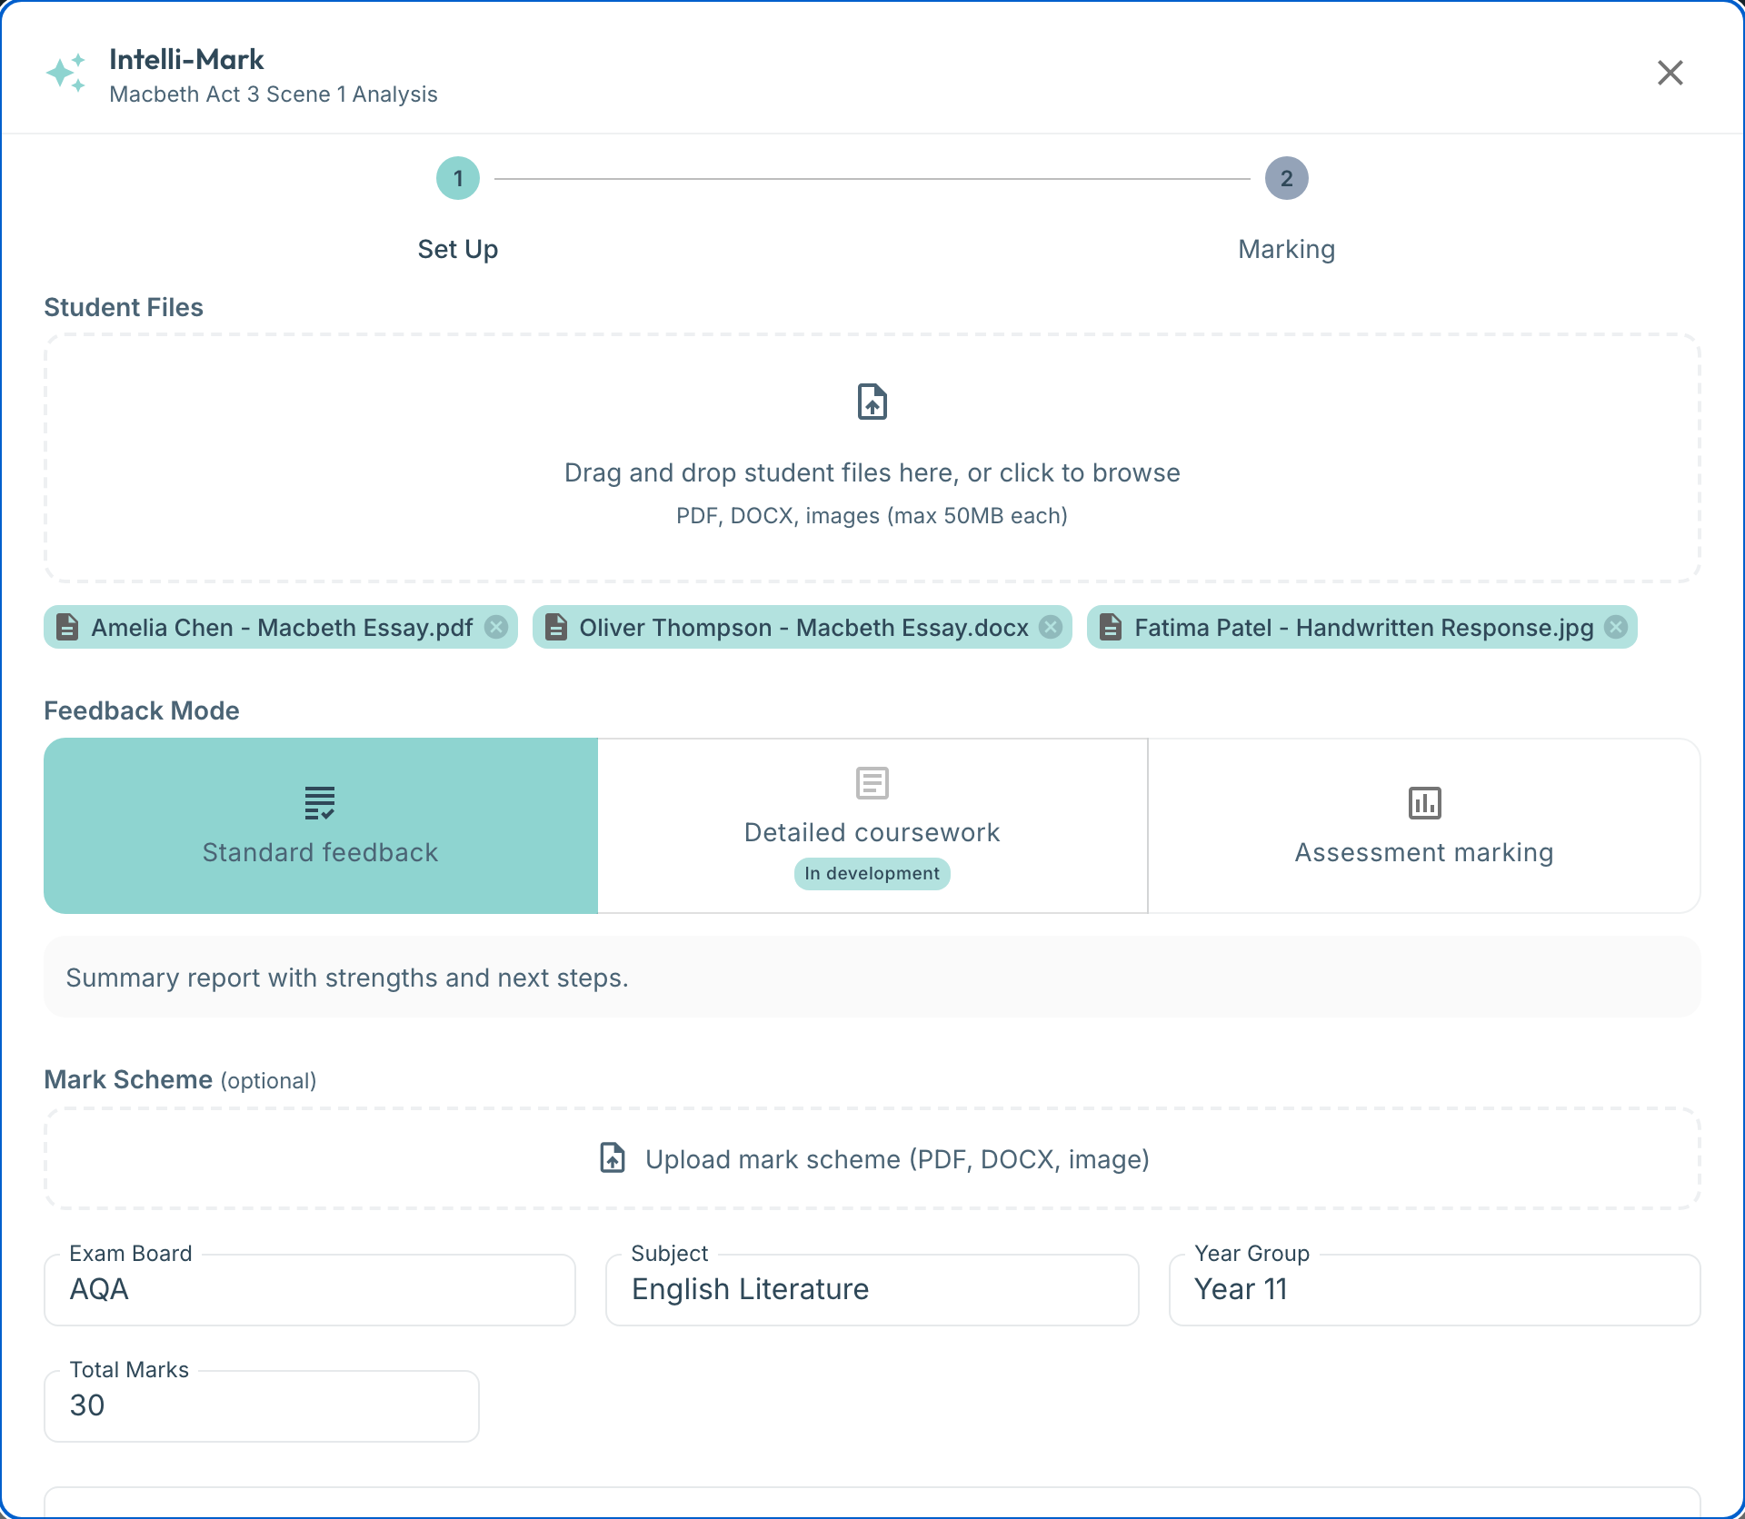Click the In development badge

click(x=872, y=873)
